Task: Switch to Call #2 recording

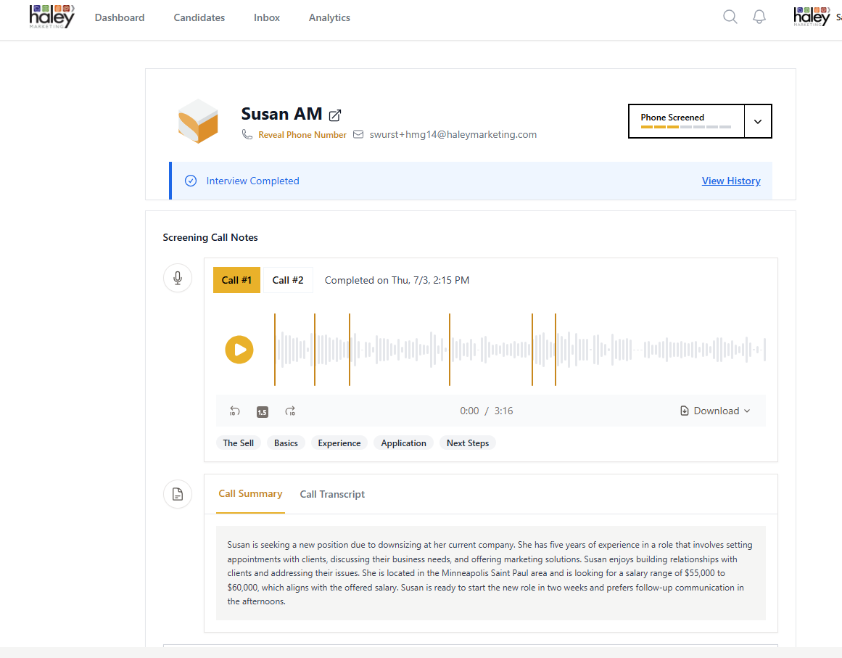Action: [x=288, y=280]
